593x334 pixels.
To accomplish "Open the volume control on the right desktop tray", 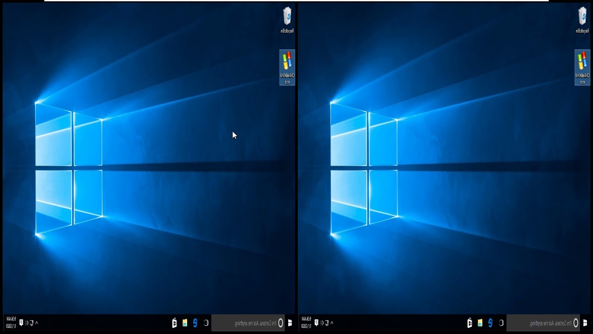I will [322, 323].
